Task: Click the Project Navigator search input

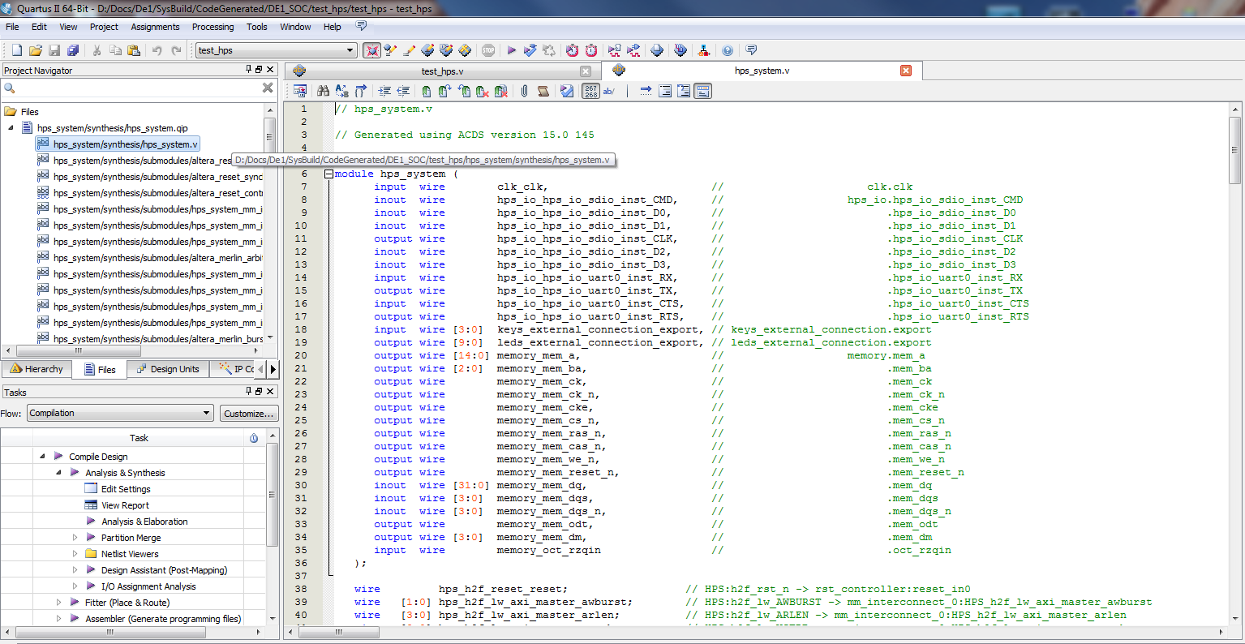Action: 138,88
